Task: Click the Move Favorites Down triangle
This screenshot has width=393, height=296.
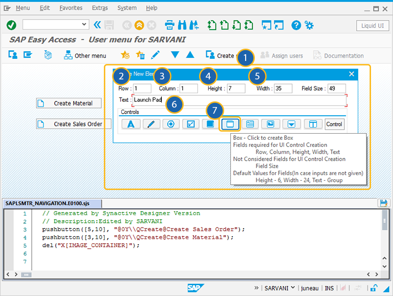Action: click(x=175, y=54)
